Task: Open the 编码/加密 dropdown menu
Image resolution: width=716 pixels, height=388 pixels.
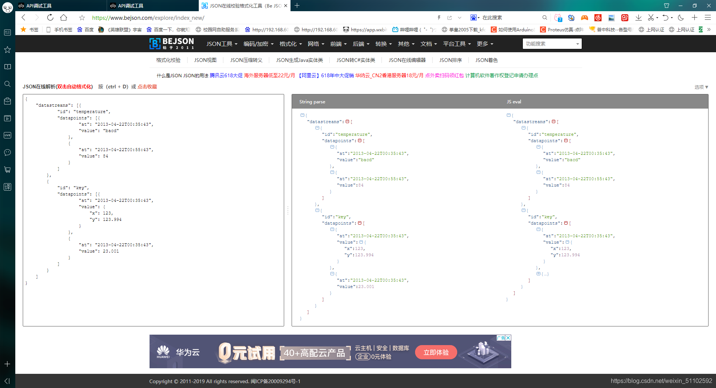Action: (x=258, y=44)
